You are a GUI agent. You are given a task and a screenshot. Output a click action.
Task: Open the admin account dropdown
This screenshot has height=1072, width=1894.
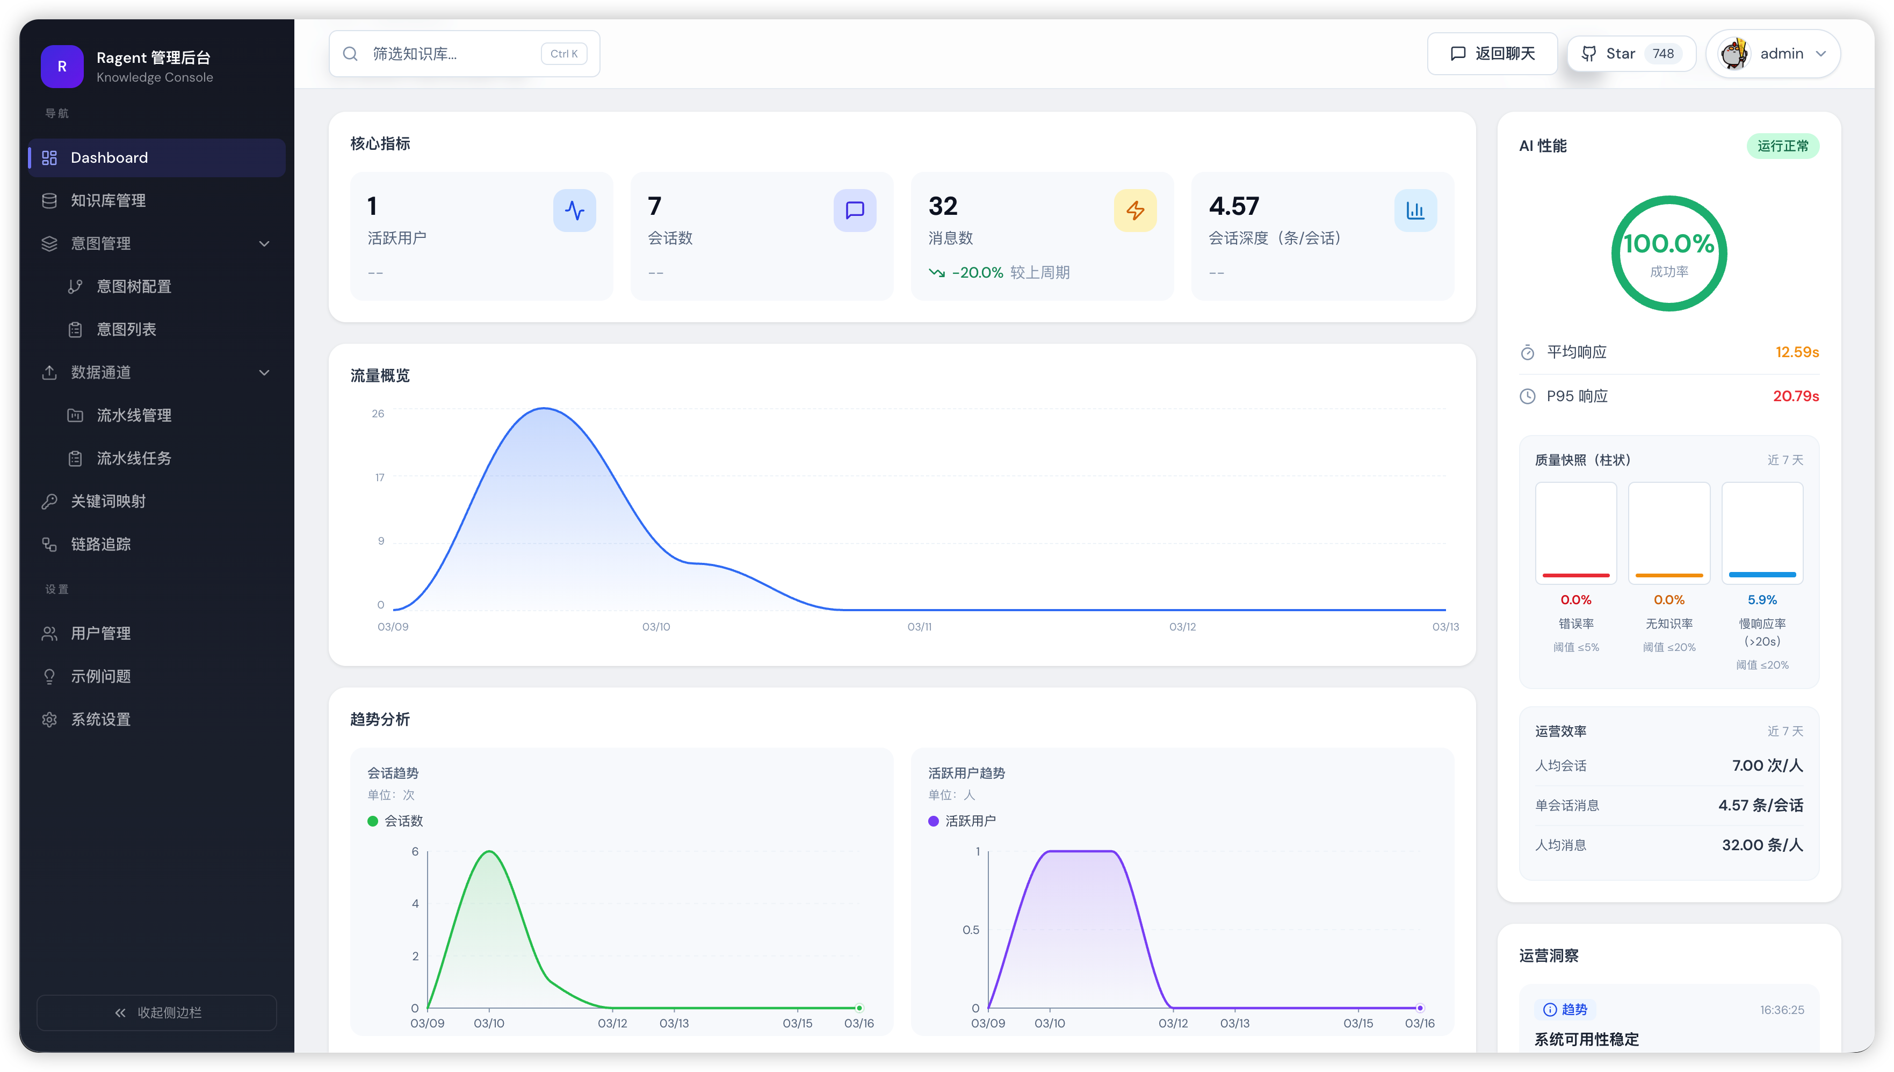pos(1820,54)
